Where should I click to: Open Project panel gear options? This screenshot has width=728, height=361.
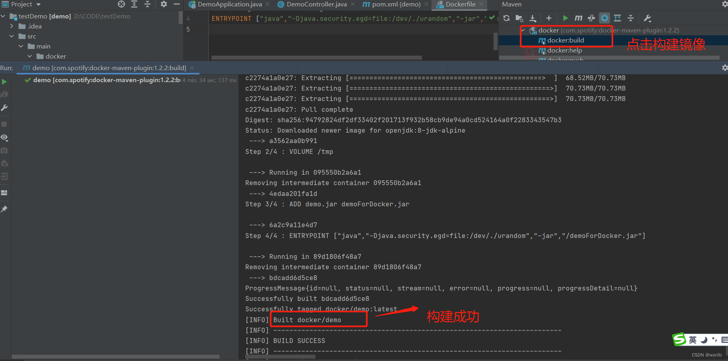[x=164, y=4]
